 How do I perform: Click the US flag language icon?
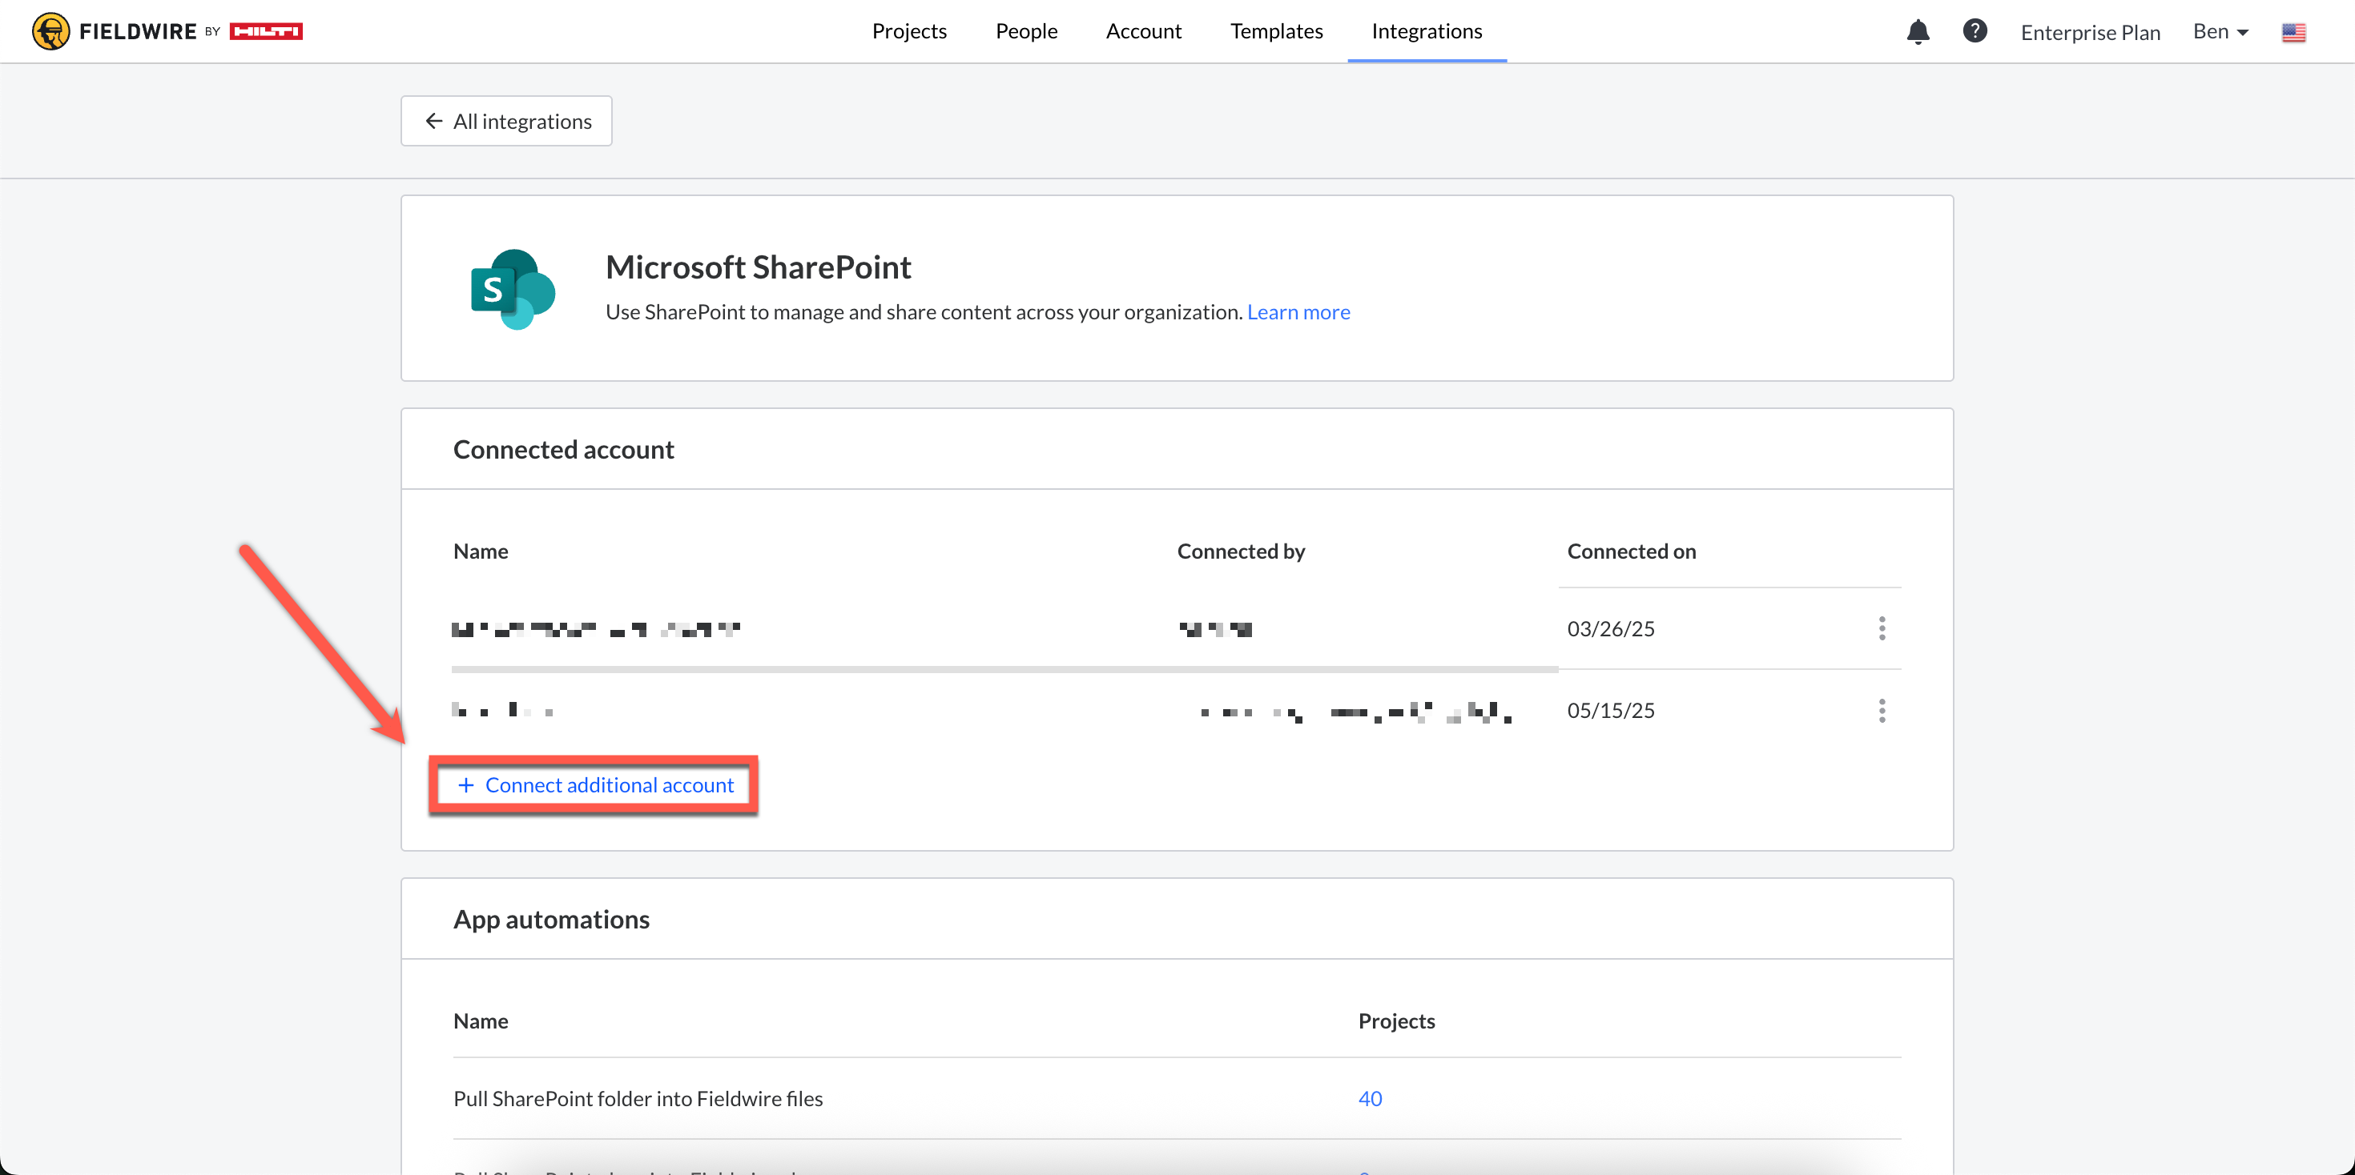pyautogui.click(x=2293, y=33)
